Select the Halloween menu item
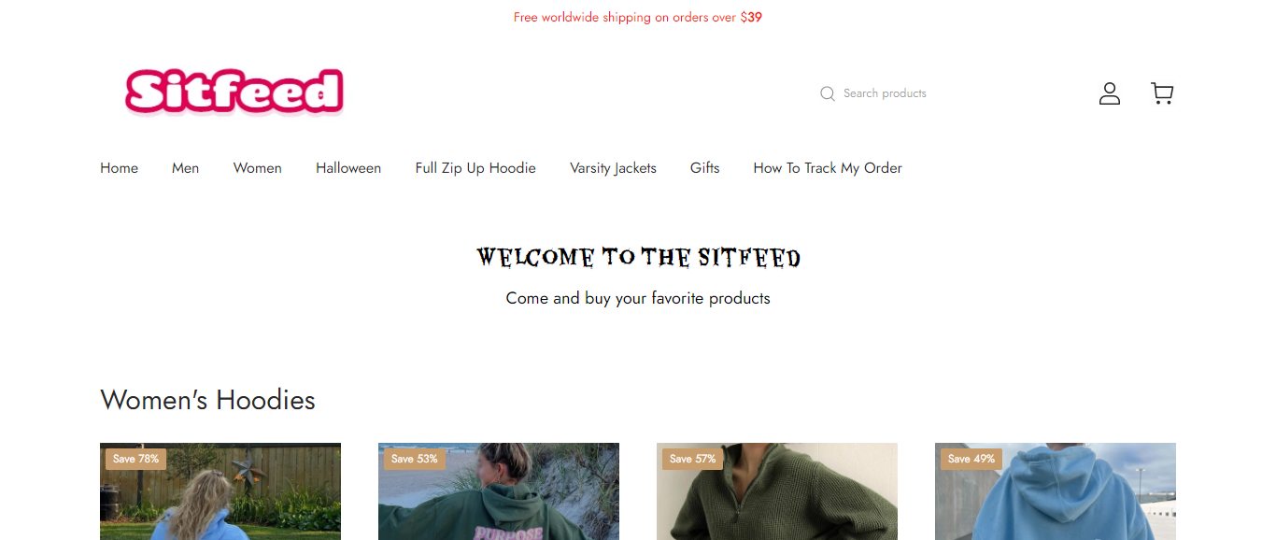This screenshot has height=540, width=1276. [x=348, y=168]
